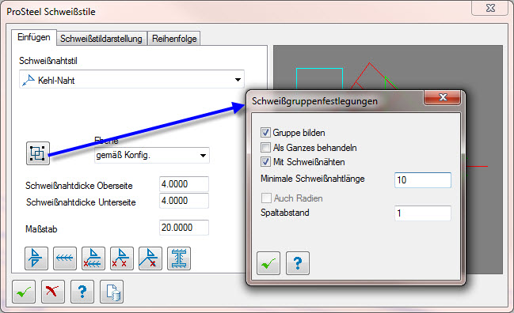The height and width of the screenshot is (313, 514).
Task: Switch to the Schweißstildarstellung tab
Action: pyautogui.click(x=101, y=39)
